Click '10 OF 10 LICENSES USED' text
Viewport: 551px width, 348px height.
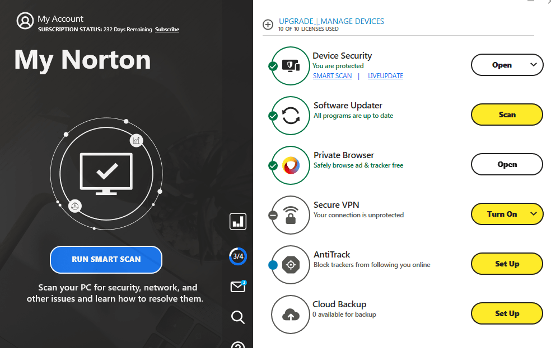(x=309, y=29)
